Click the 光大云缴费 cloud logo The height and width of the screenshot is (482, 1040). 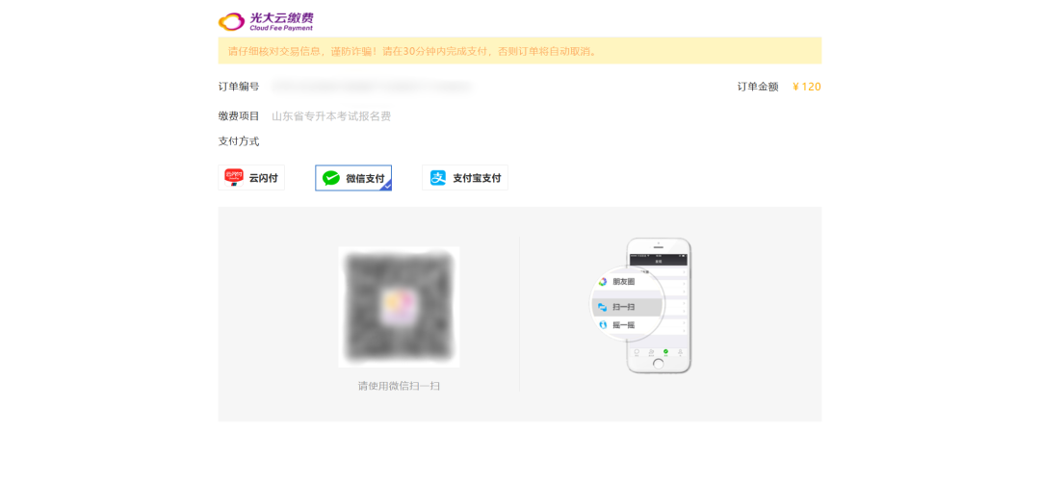click(x=232, y=21)
